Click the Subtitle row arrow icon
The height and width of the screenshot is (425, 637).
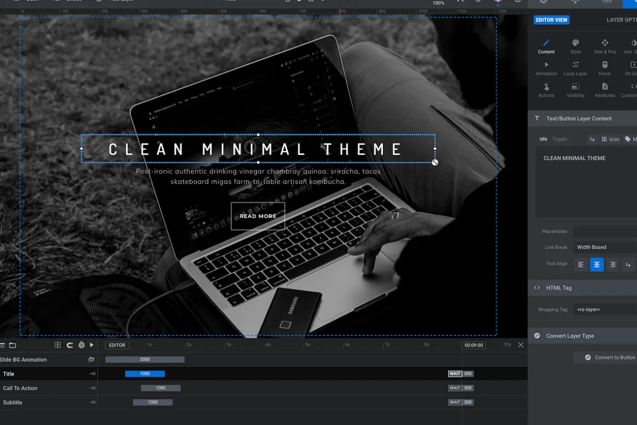pyautogui.click(x=92, y=402)
